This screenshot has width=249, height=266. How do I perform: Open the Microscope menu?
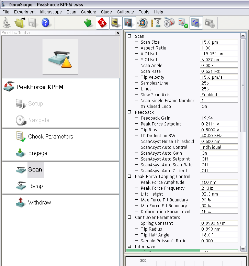click(51, 12)
